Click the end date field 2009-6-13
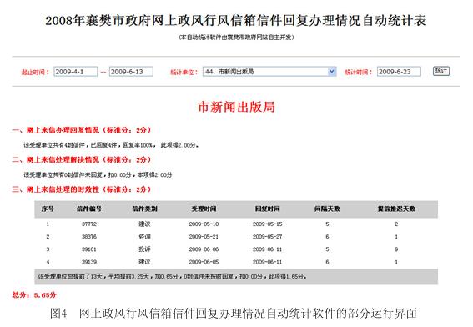The width and height of the screenshot is (473, 327). (x=131, y=72)
